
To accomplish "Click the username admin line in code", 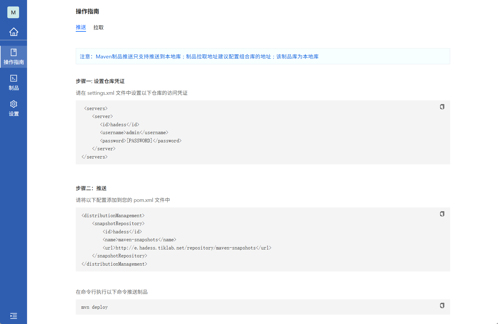I will pyautogui.click(x=134, y=133).
